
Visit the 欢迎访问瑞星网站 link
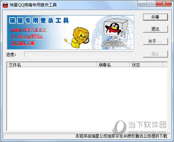[27, 37]
